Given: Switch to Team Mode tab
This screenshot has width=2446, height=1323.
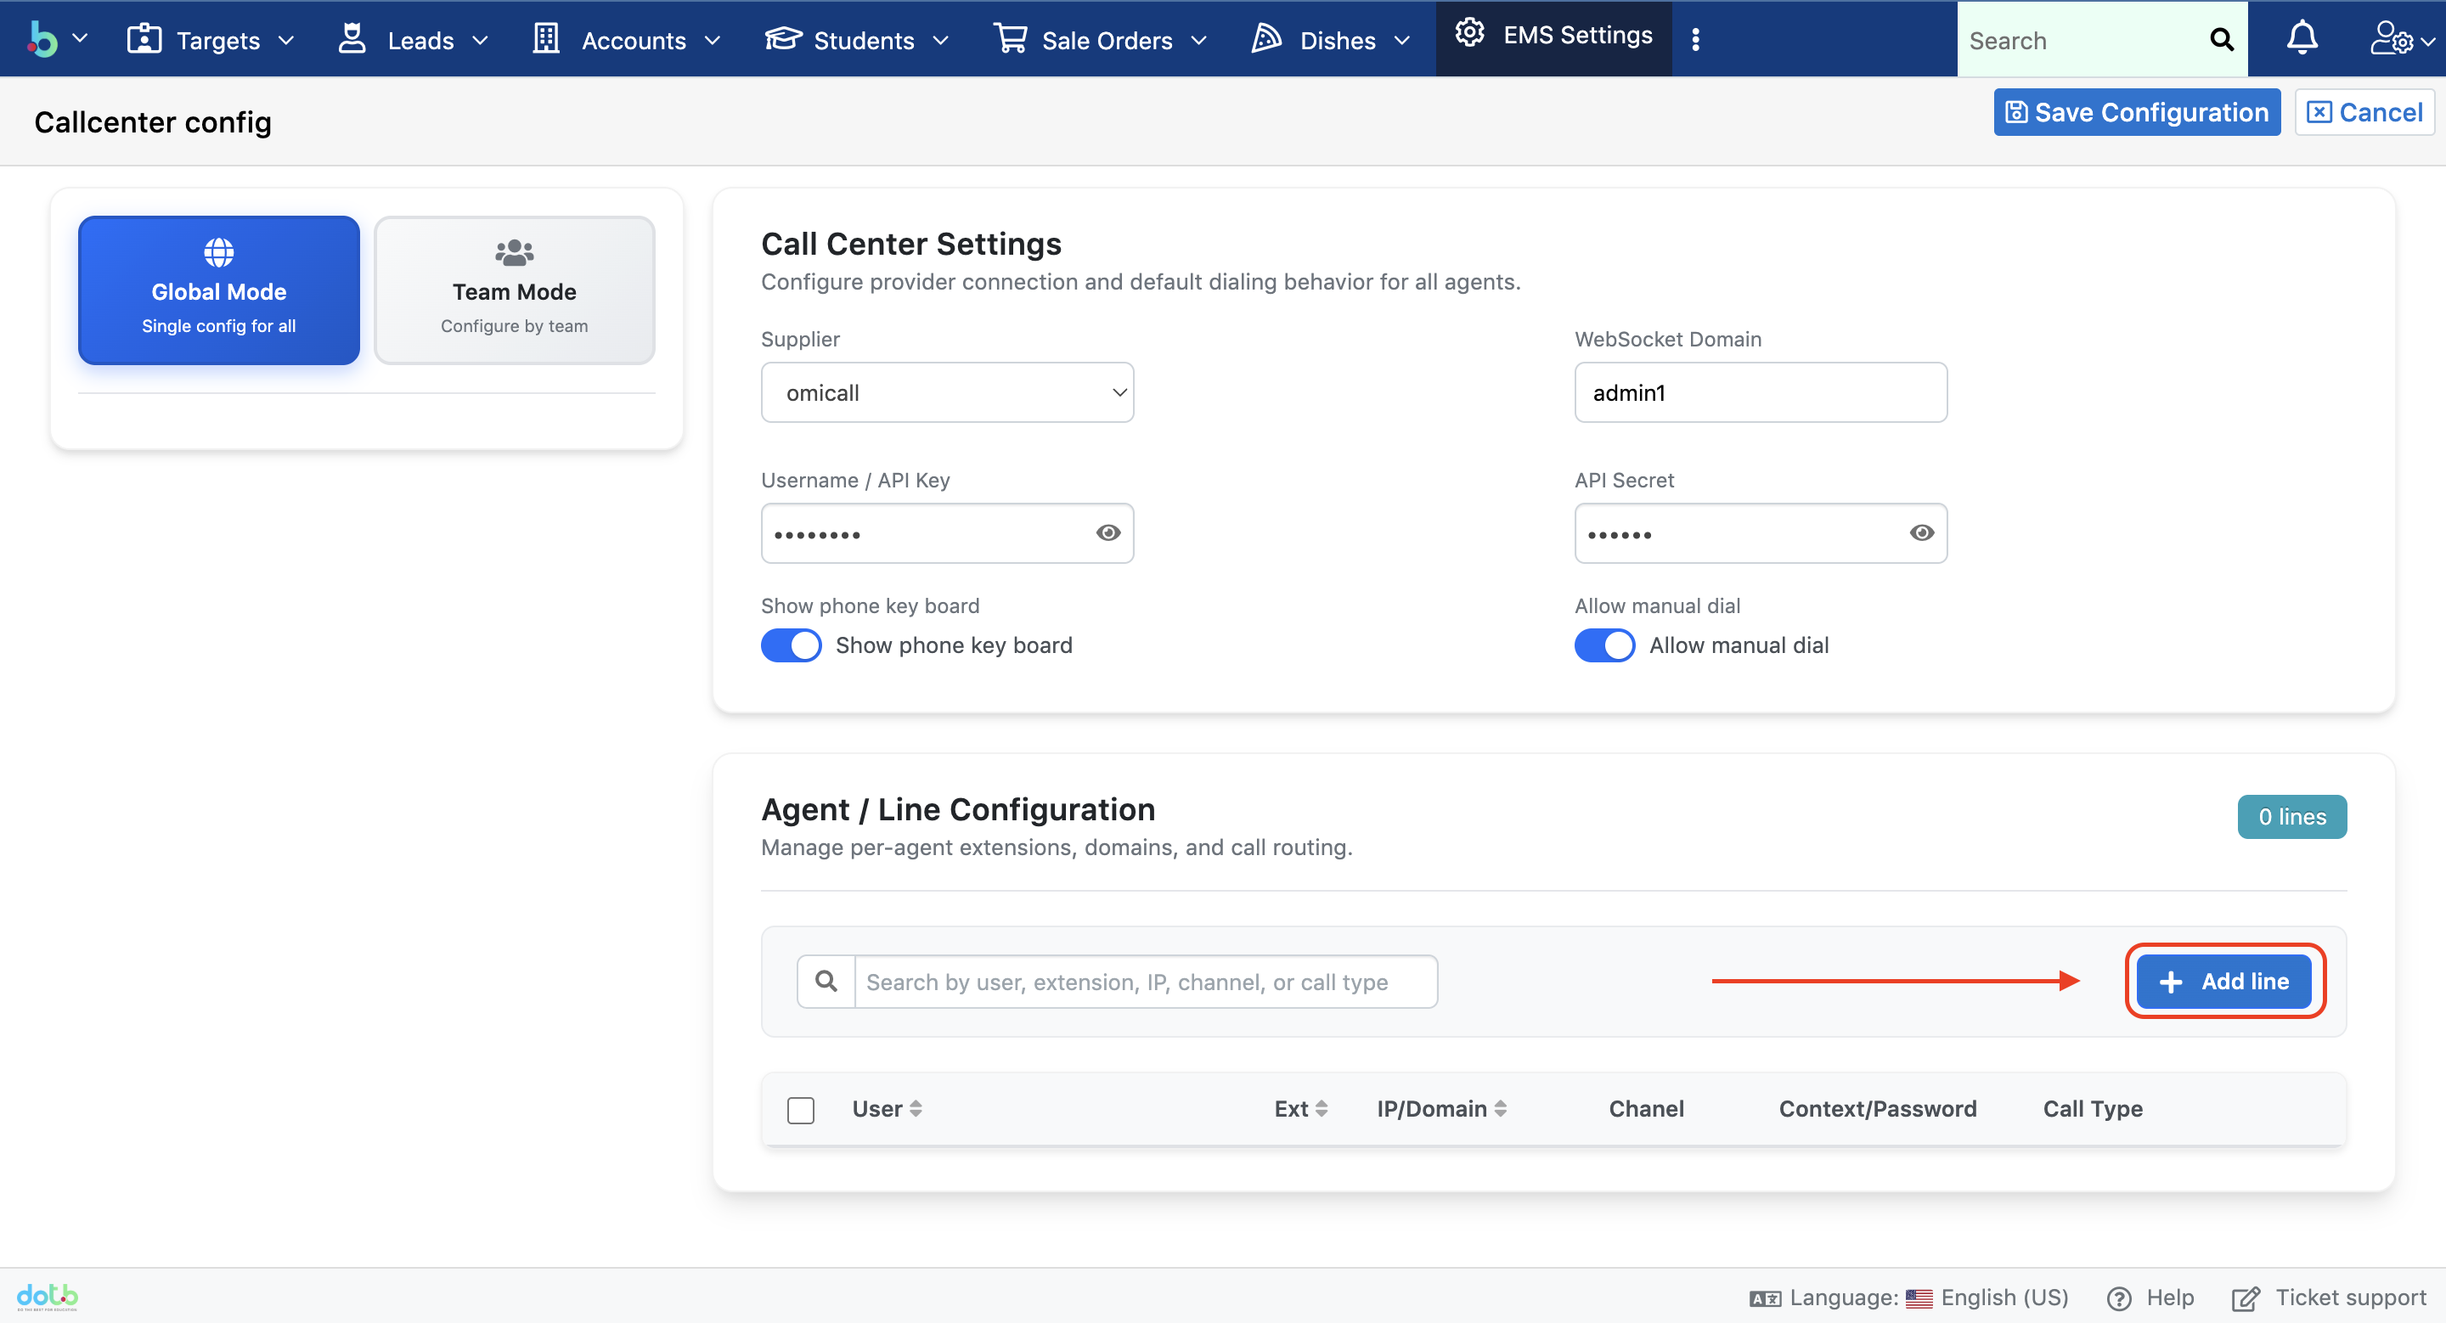Looking at the screenshot, I should [x=514, y=290].
